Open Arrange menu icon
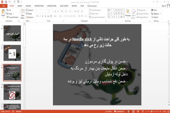Viewport: 170px width, 113px height. [128, 11]
